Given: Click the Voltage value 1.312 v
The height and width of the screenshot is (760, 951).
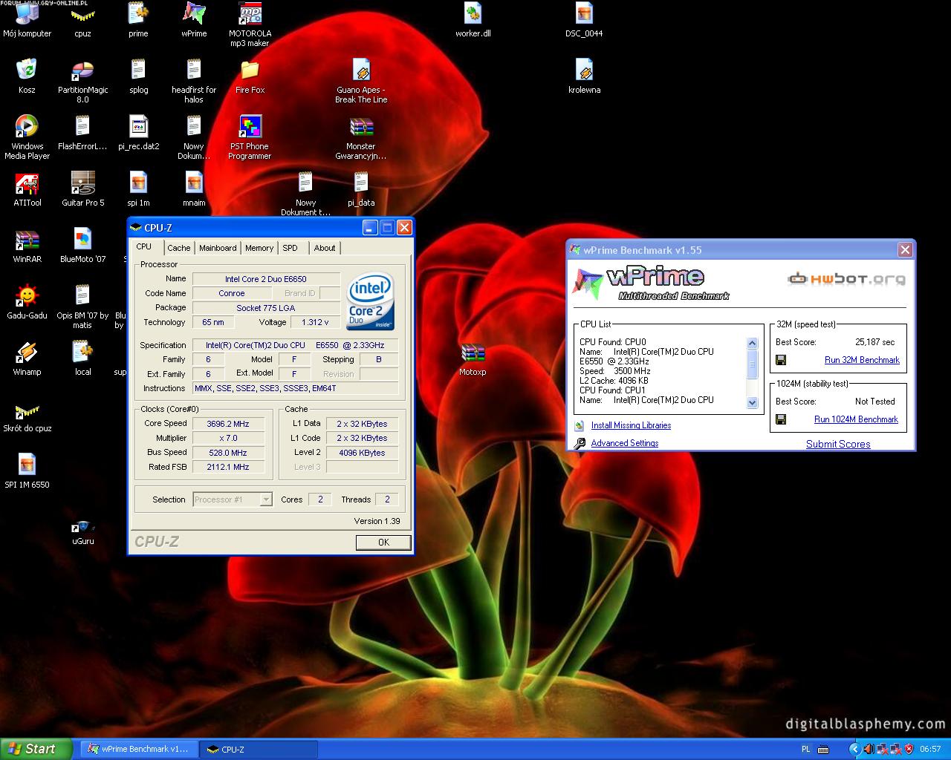Looking at the screenshot, I should (x=315, y=322).
